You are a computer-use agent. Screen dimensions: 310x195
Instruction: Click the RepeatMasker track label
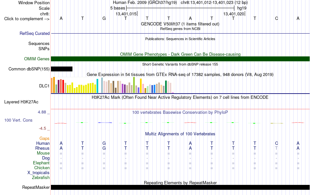coord(36,187)
